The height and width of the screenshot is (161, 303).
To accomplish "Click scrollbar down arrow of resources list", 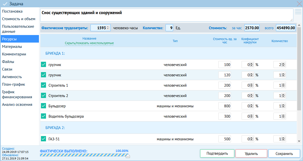I will pos(299,141).
